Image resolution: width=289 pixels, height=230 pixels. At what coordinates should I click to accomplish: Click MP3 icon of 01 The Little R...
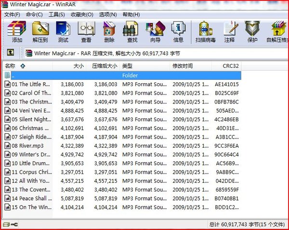[7, 84]
